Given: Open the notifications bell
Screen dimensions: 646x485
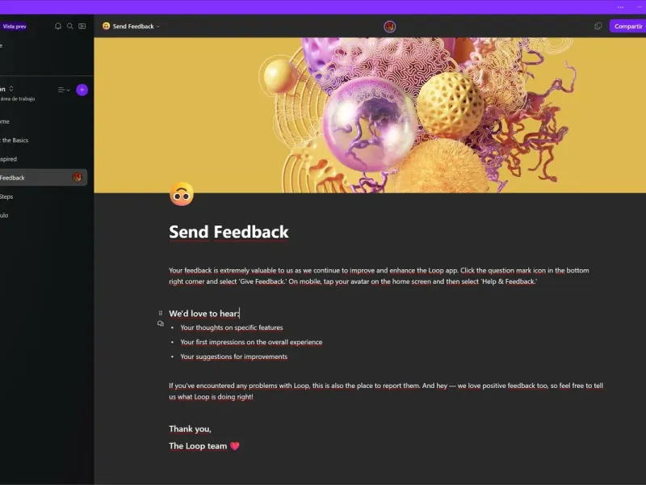Looking at the screenshot, I should (x=58, y=27).
